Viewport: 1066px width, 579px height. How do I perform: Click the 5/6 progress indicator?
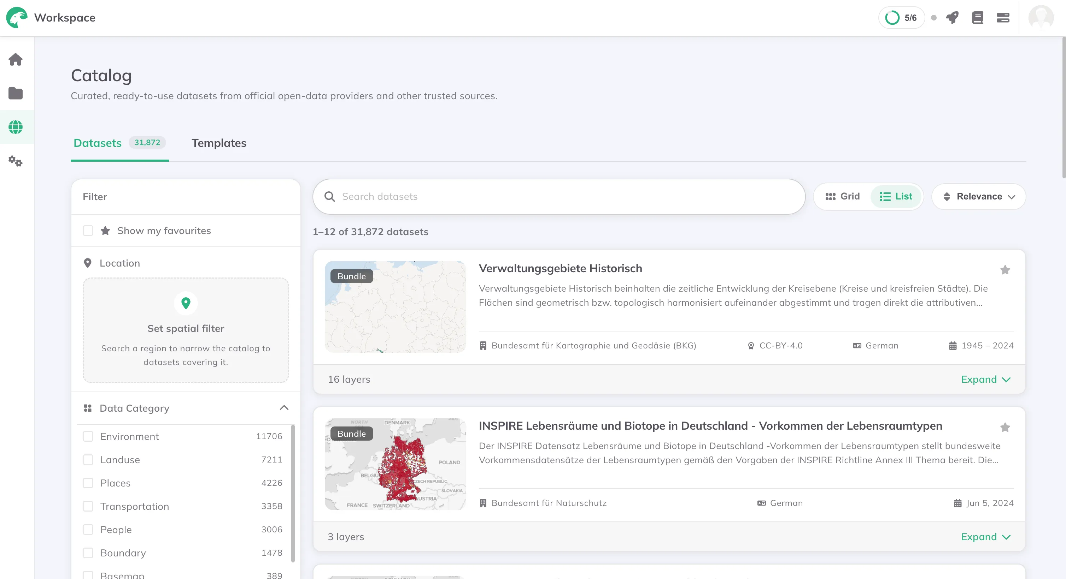(x=901, y=18)
